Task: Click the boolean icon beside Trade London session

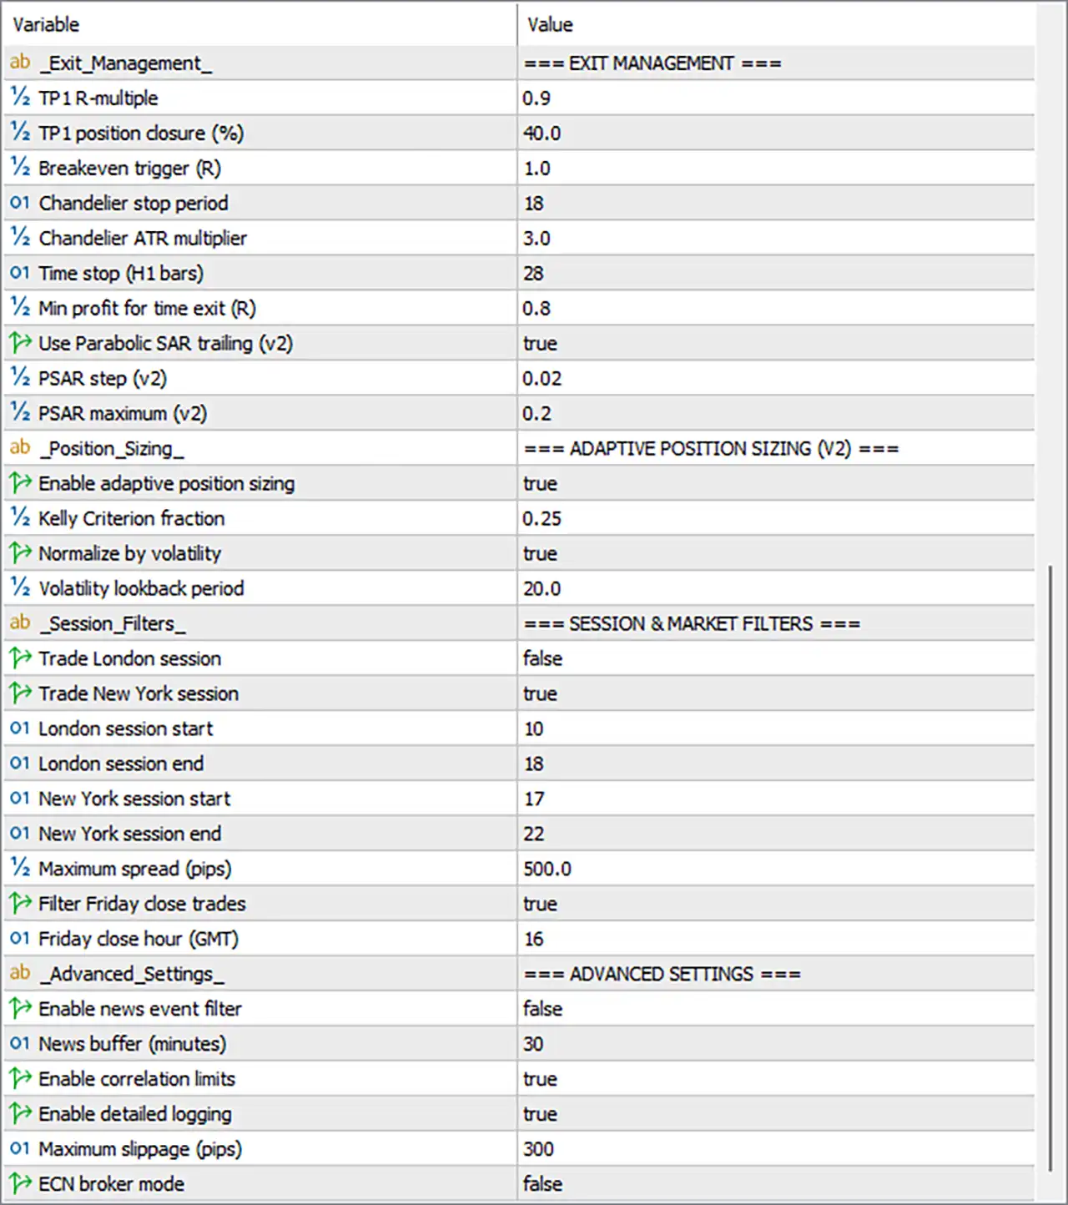Action: click(20, 658)
